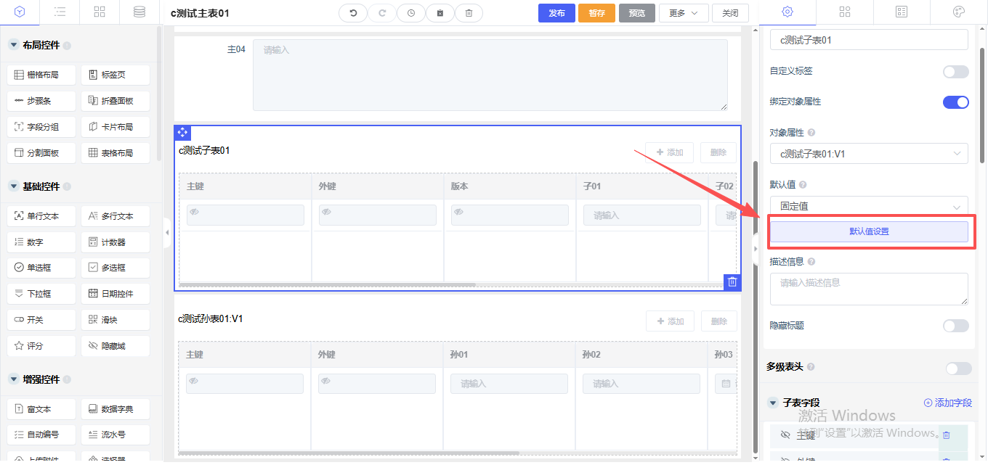
Task: Click the 描述信息 text area
Action: pos(868,288)
